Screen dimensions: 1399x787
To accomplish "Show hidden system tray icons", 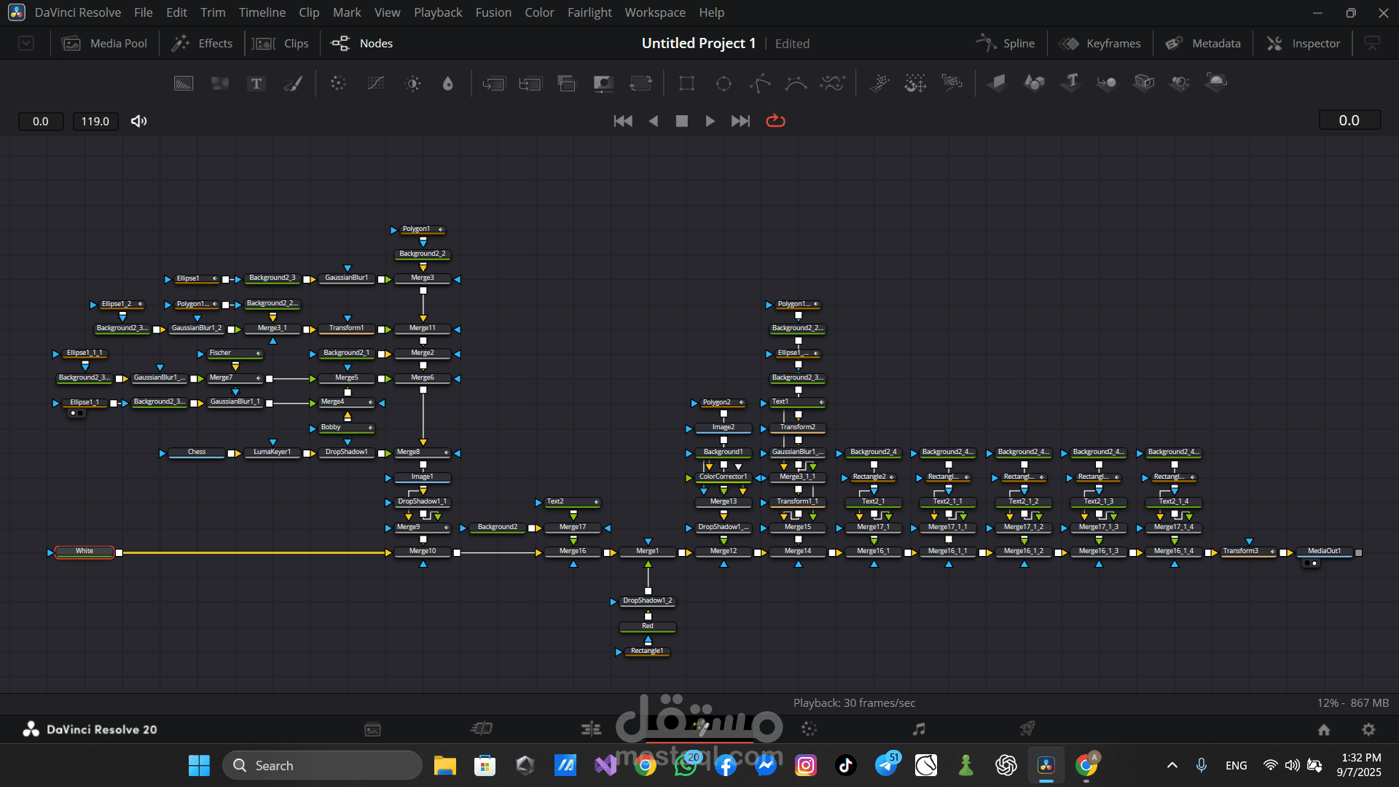I will pyautogui.click(x=1172, y=765).
